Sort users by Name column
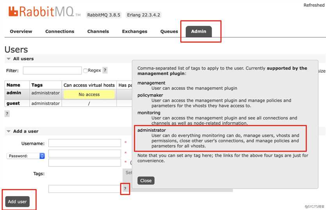 pos(13,85)
